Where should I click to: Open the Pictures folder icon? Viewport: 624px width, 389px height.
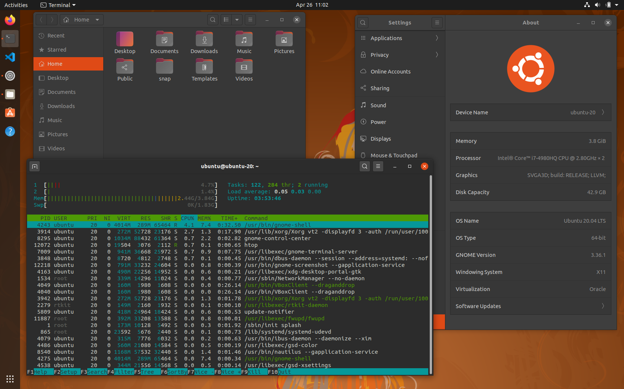[284, 43]
